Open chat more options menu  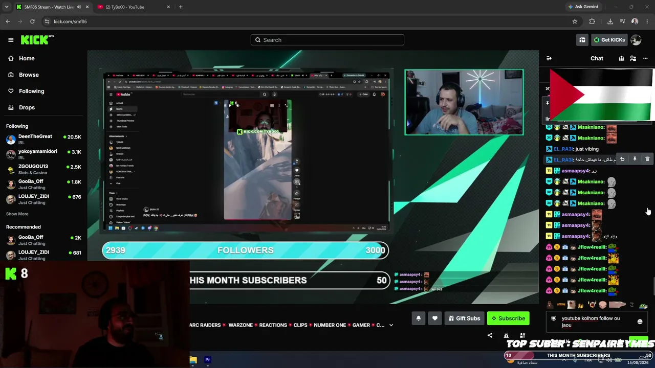tap(645, 59)
